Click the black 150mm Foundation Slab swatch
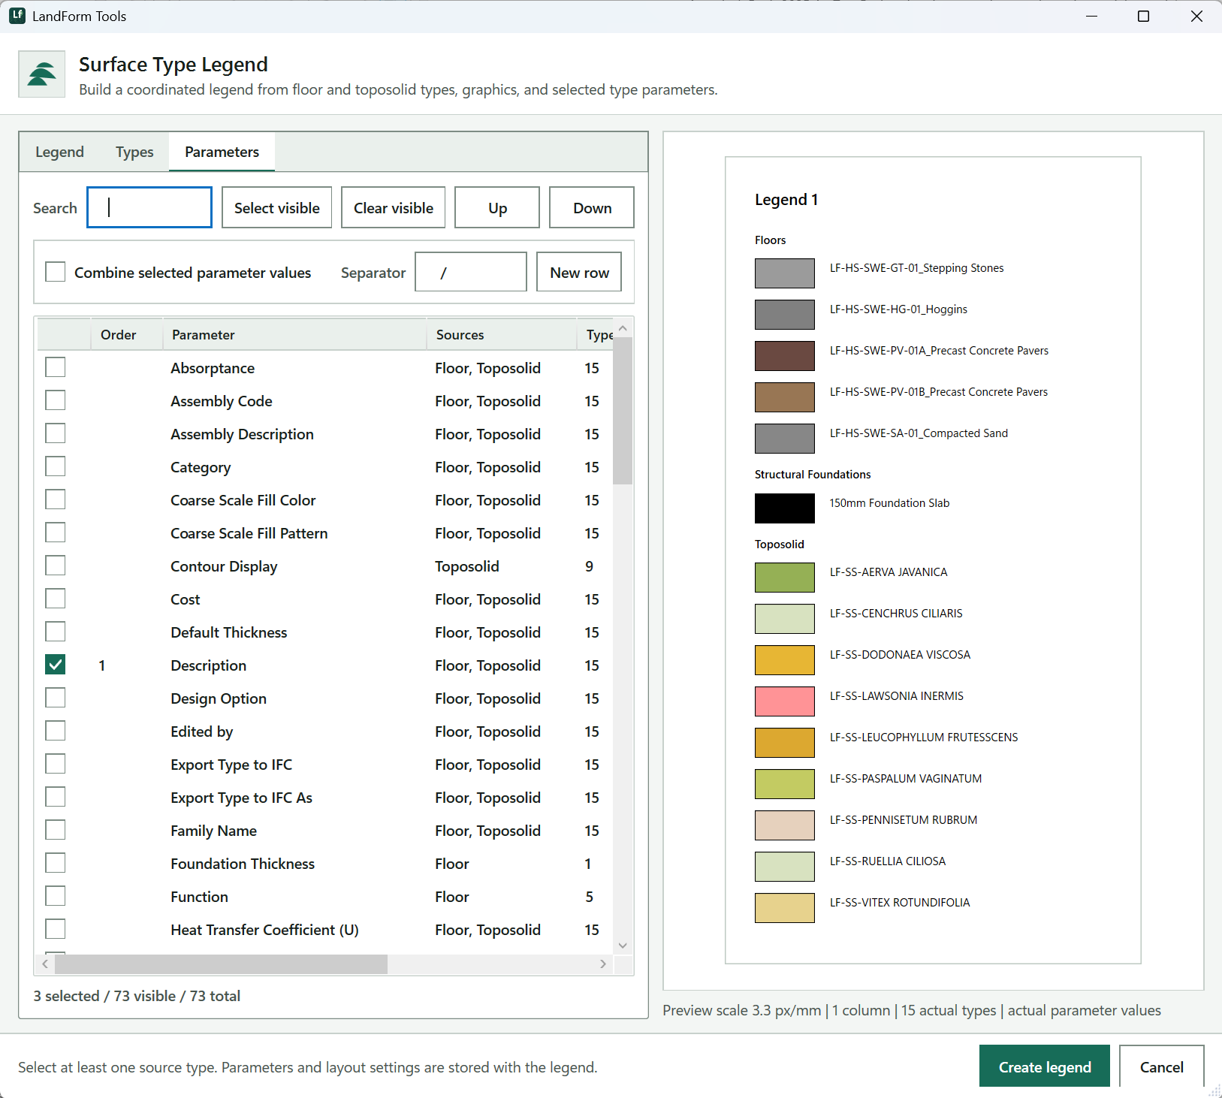The width and height of the screenshot is (1222, 1098). point(784,508)
